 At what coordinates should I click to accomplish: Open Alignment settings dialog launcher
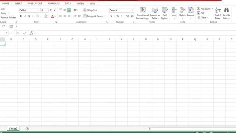(107, 22)
